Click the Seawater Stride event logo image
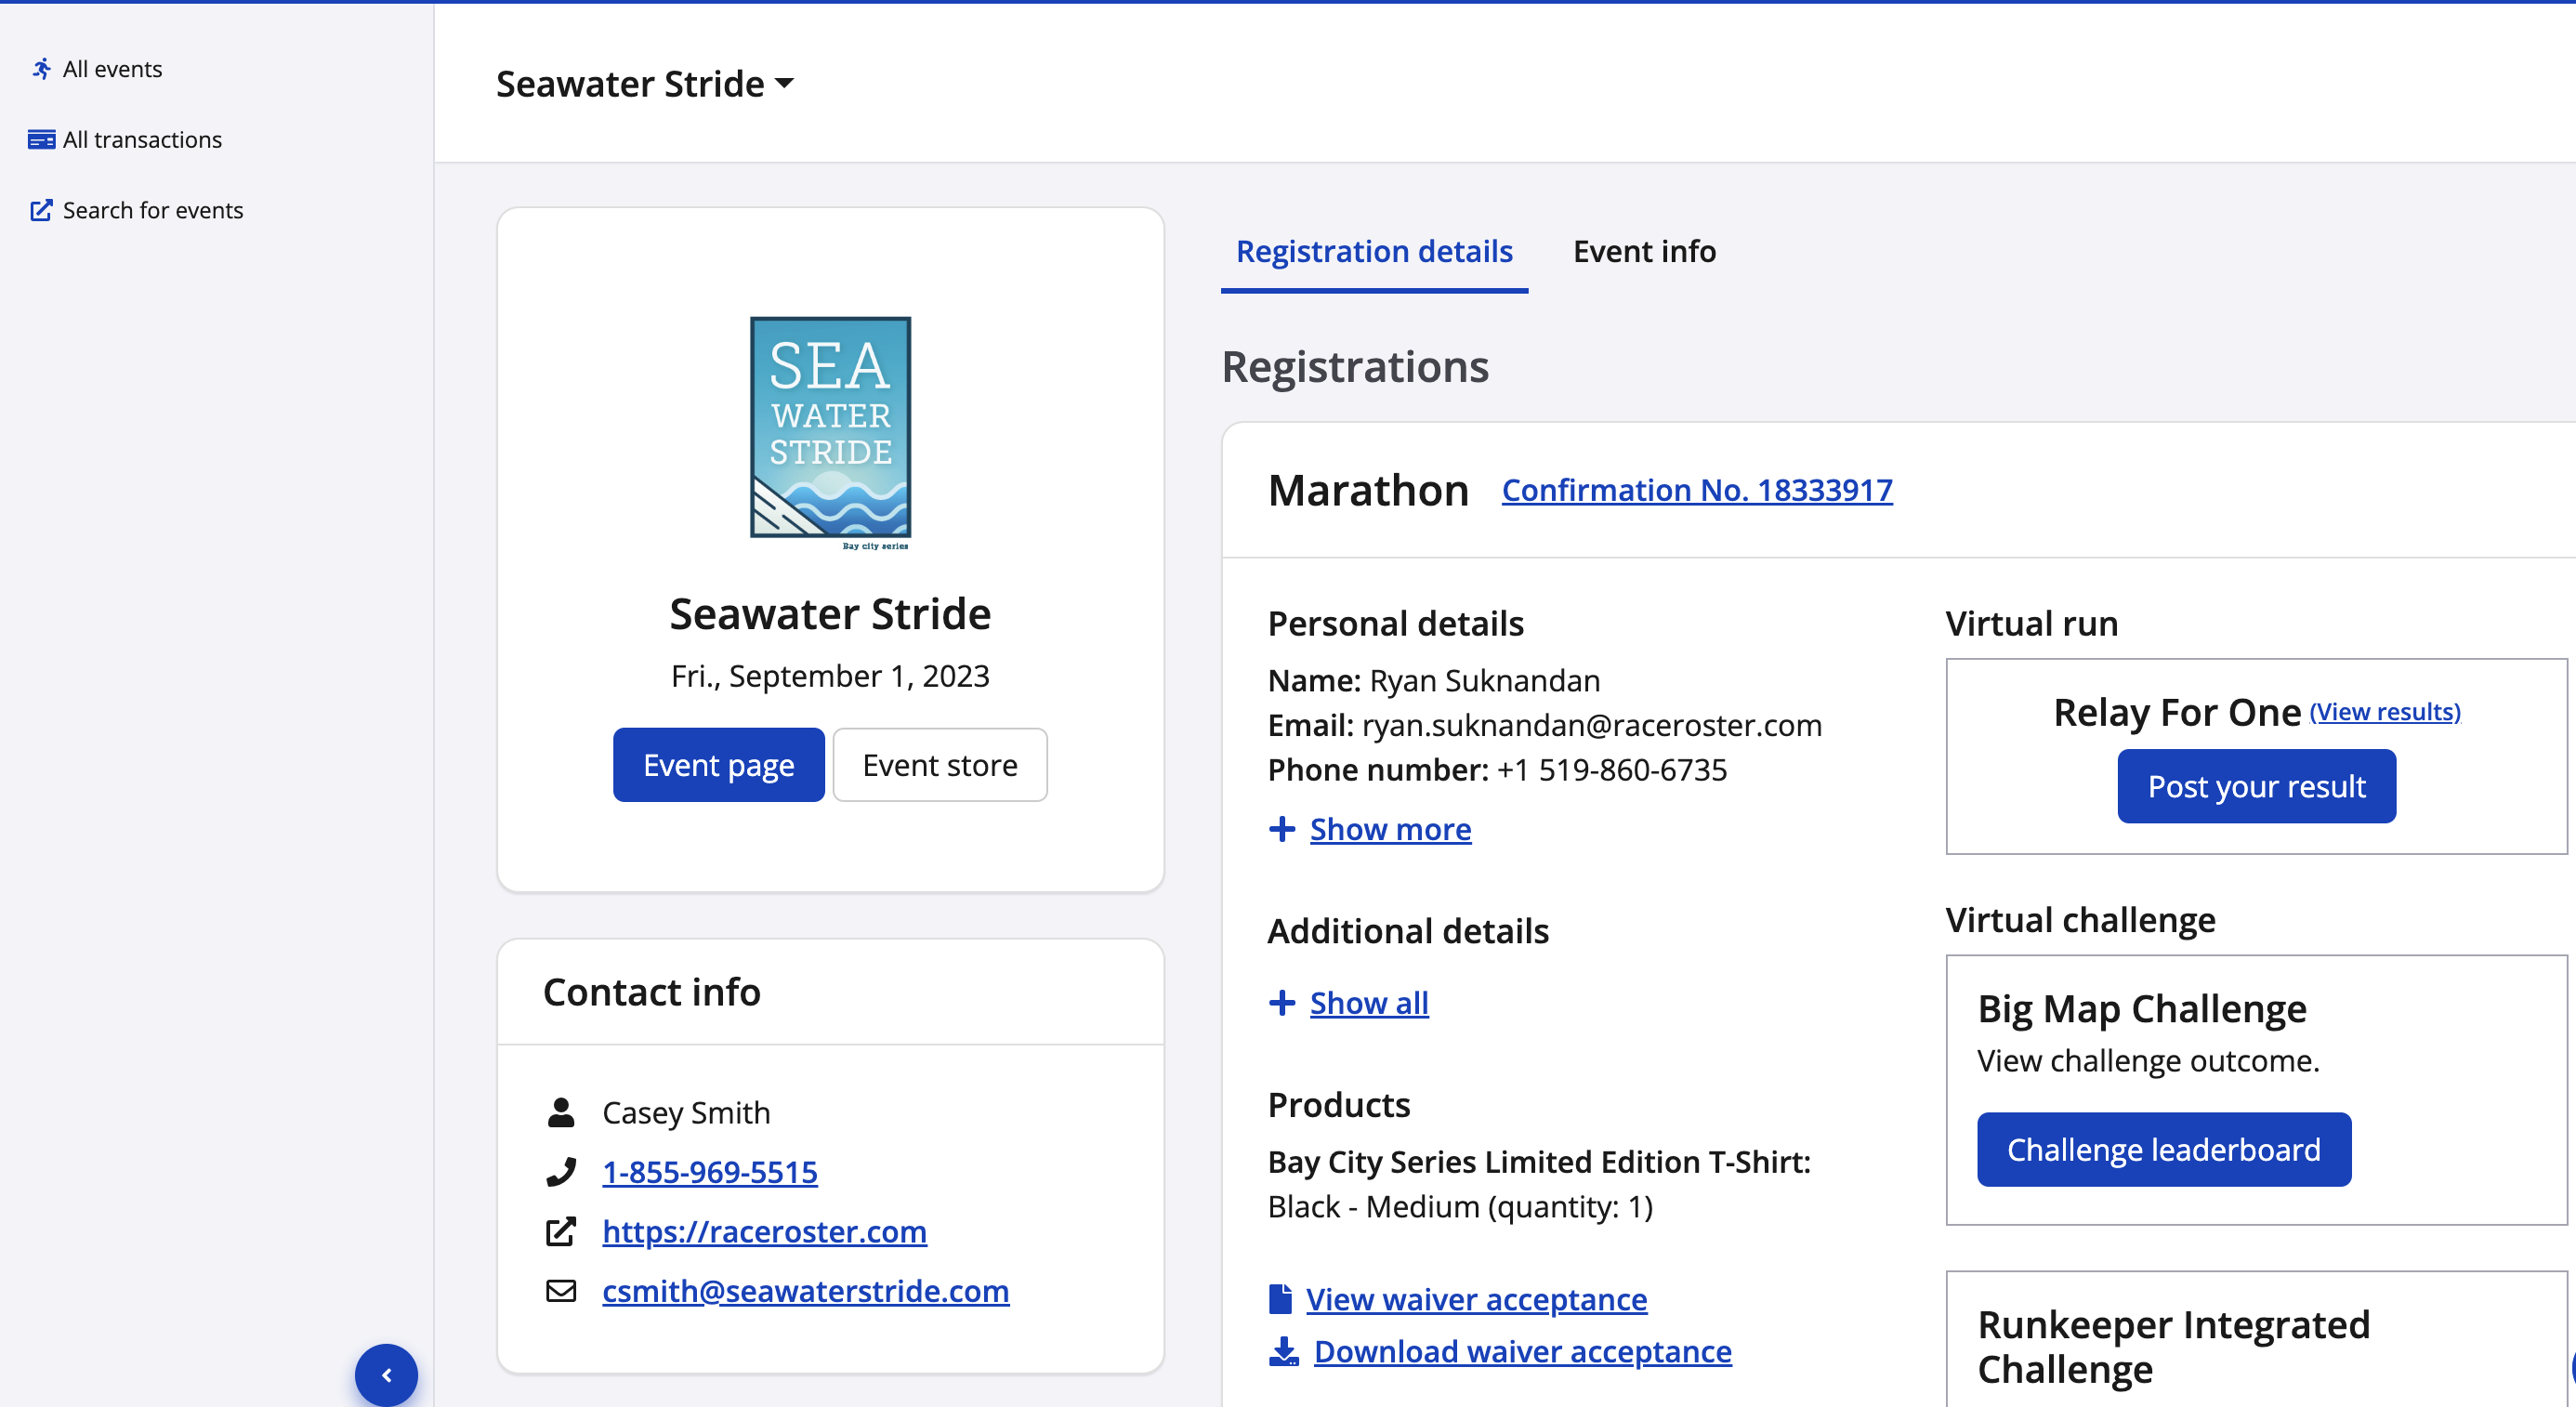The height and width of the screenshot is (1407, 2576). coord(830,432)
